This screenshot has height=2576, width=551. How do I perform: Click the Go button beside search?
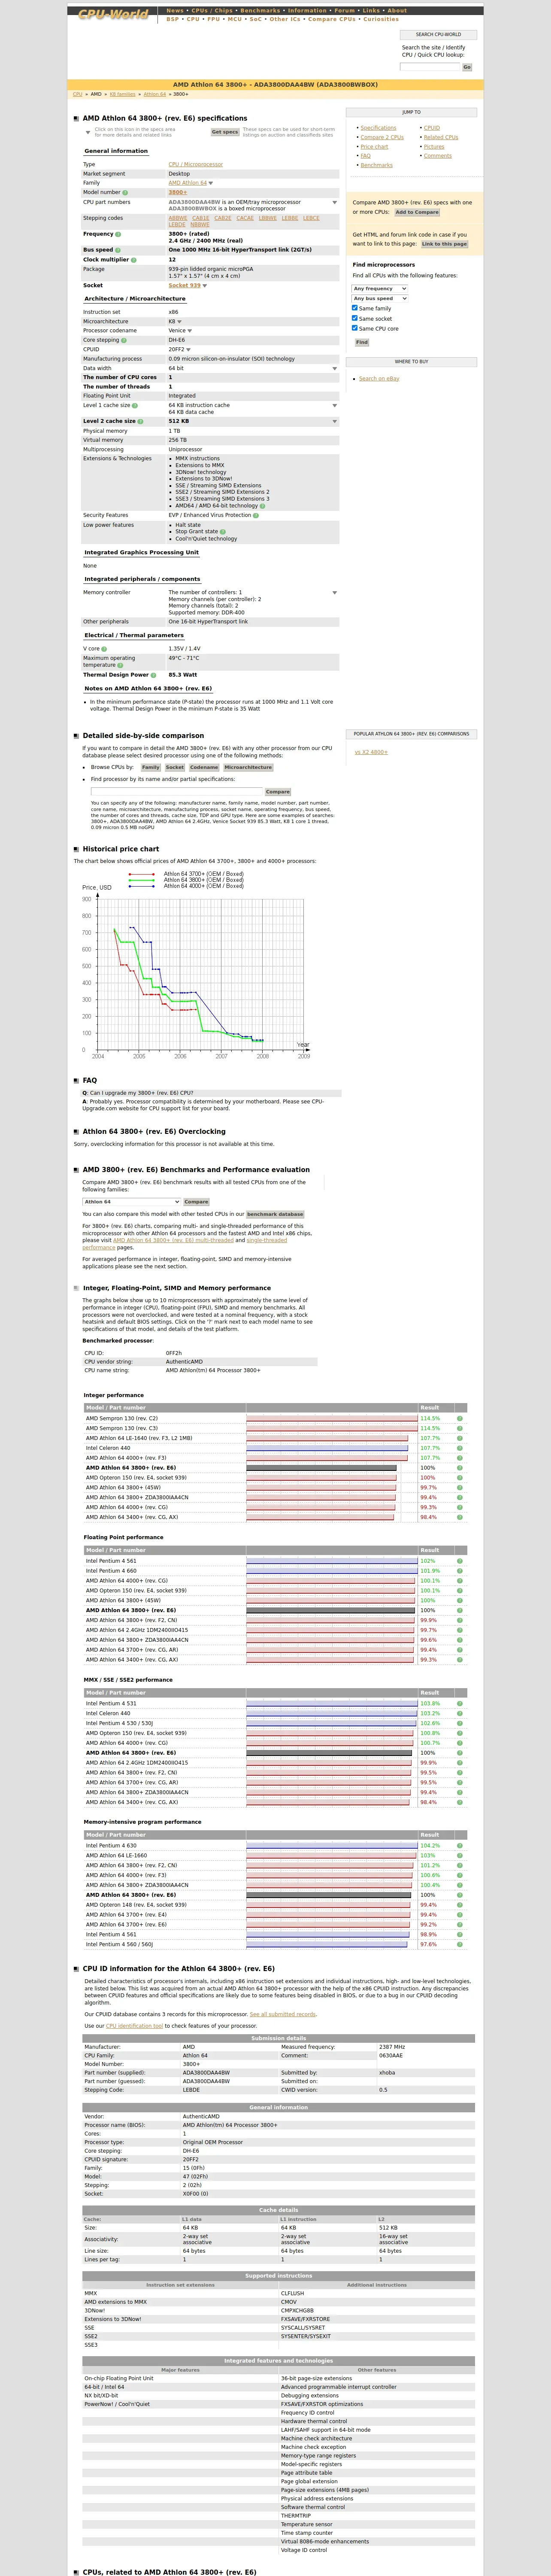point(467,67)
